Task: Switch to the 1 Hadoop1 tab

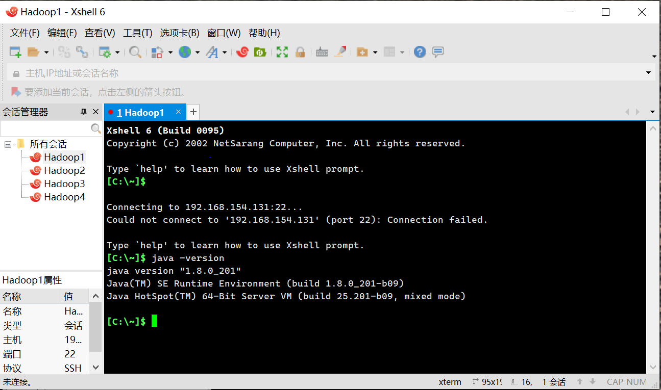Action: pyautogui.click(x=140, y=112)
